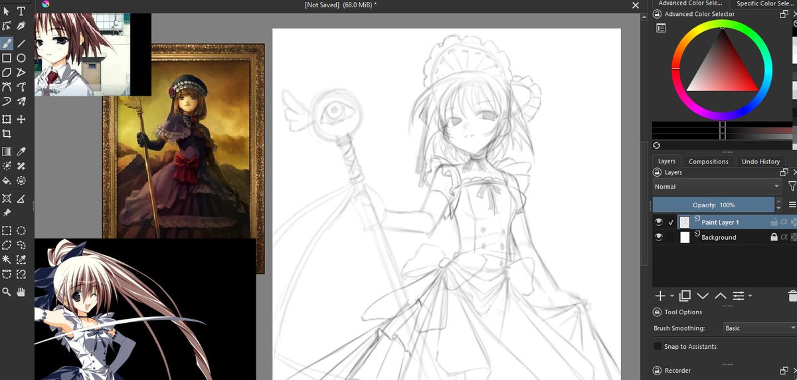
Task: Toggle alpha lock on Paint Layer 1
Action: pyautogui.click(x=784, y=222)
